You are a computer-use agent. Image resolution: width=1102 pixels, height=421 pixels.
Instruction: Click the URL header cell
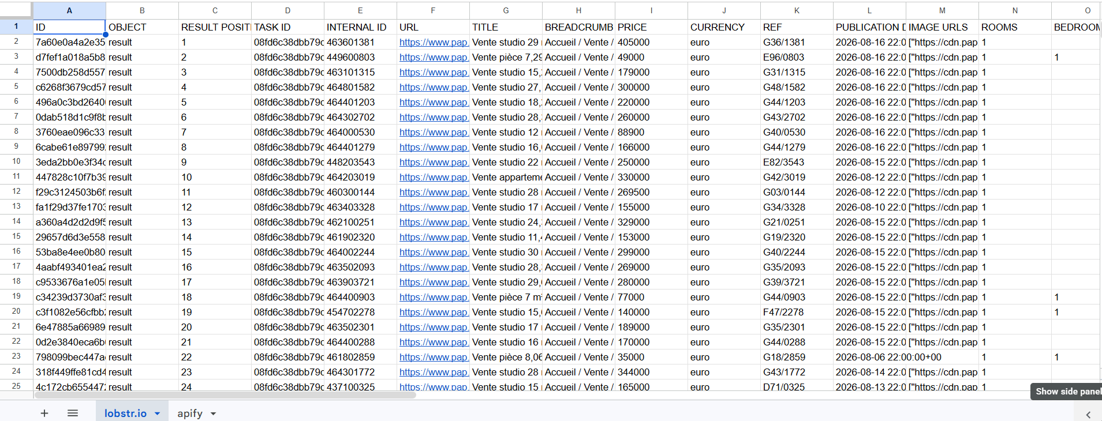tap(433, 27)
